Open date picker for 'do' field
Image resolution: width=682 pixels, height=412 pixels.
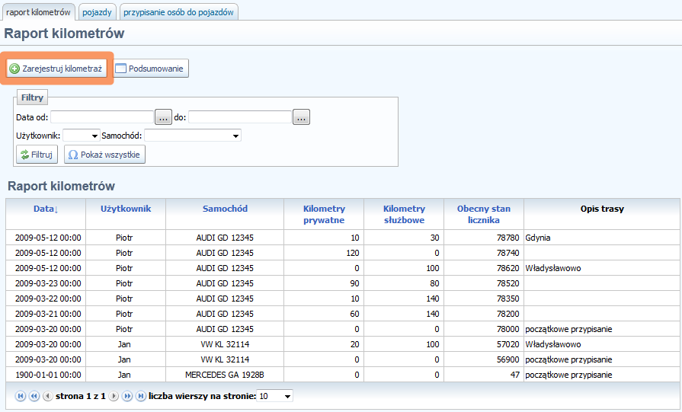click(x=301, y=117)
